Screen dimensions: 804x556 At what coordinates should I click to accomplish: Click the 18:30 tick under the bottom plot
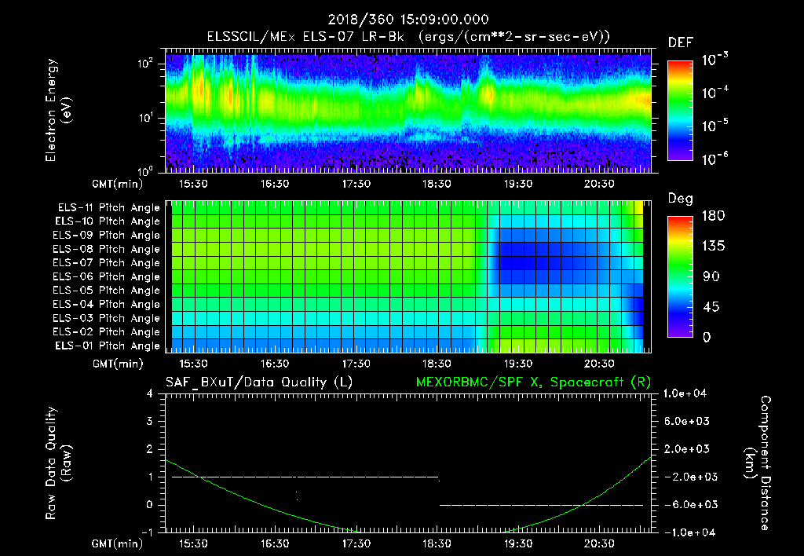coord(437,543)
